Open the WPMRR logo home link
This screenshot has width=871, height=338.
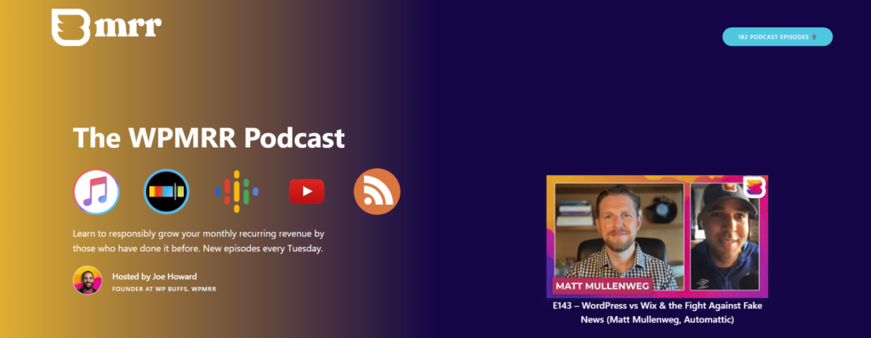(106, 26)
